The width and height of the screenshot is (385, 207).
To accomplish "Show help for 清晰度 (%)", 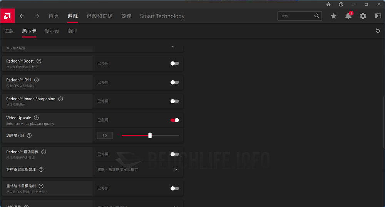I will click(29, 135).
